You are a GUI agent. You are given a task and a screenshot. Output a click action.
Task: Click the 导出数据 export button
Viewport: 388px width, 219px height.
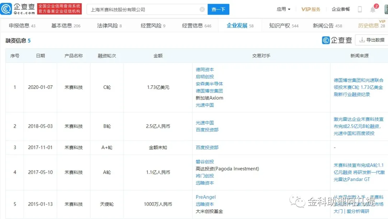tap(372, 40)
